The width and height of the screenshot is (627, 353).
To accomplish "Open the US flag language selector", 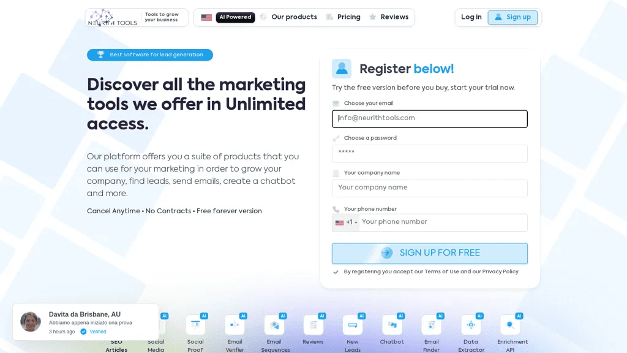I will coord(206,17).
